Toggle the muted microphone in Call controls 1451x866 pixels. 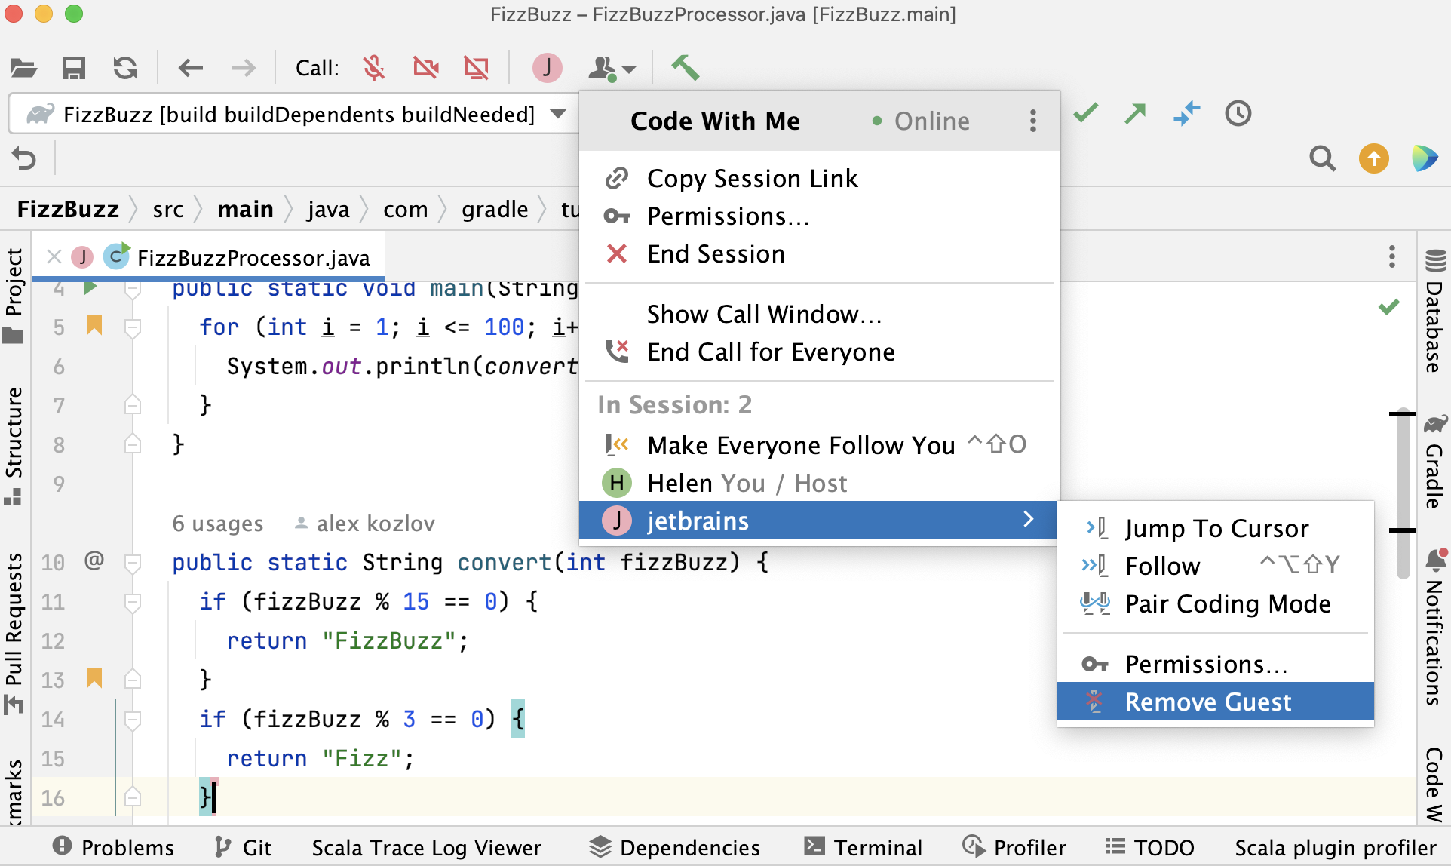pos(374,68)
